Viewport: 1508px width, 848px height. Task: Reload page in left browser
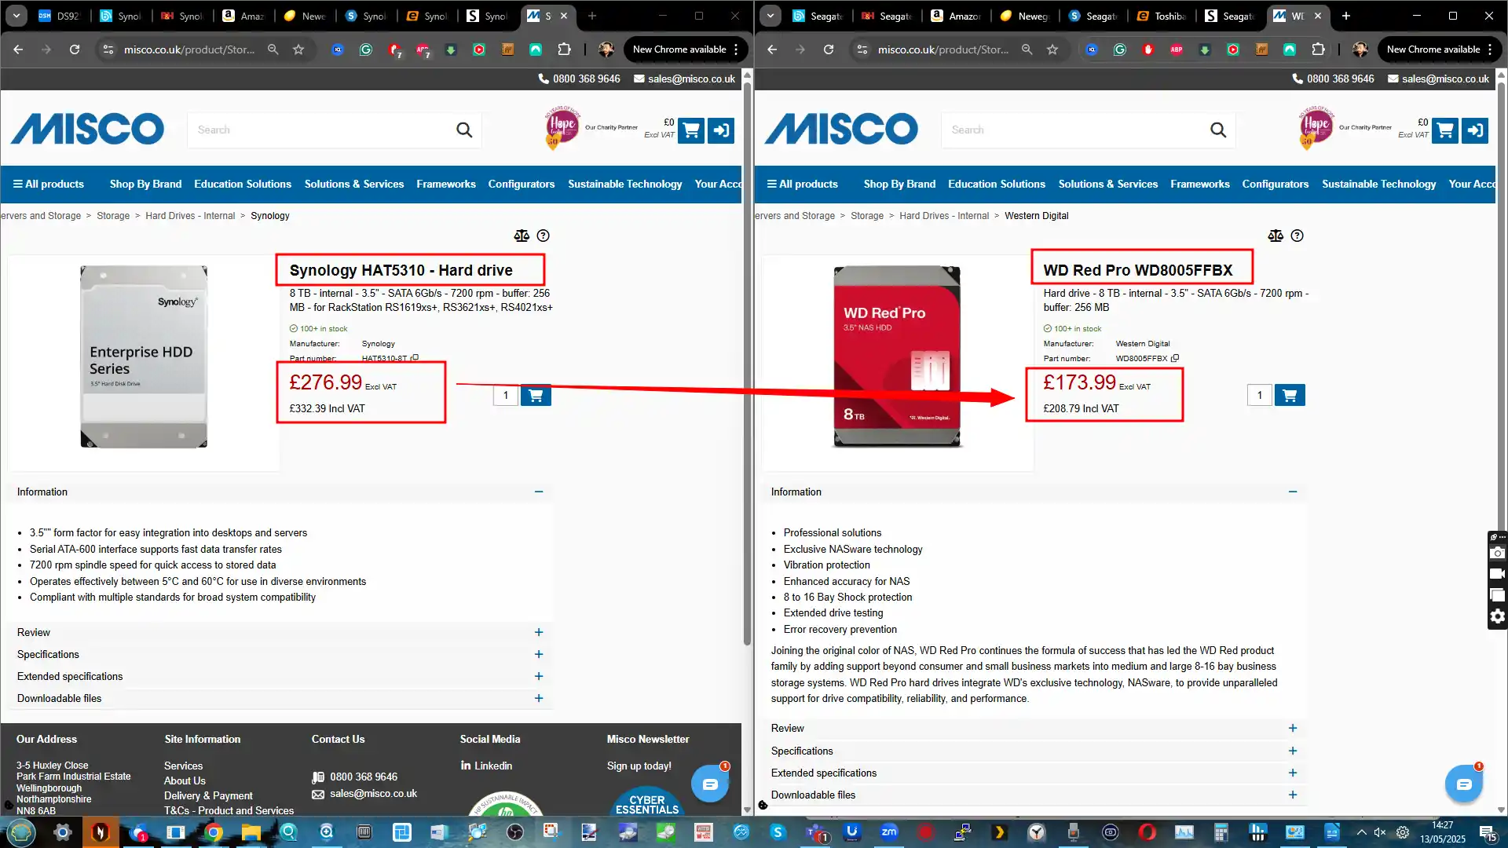75,49
